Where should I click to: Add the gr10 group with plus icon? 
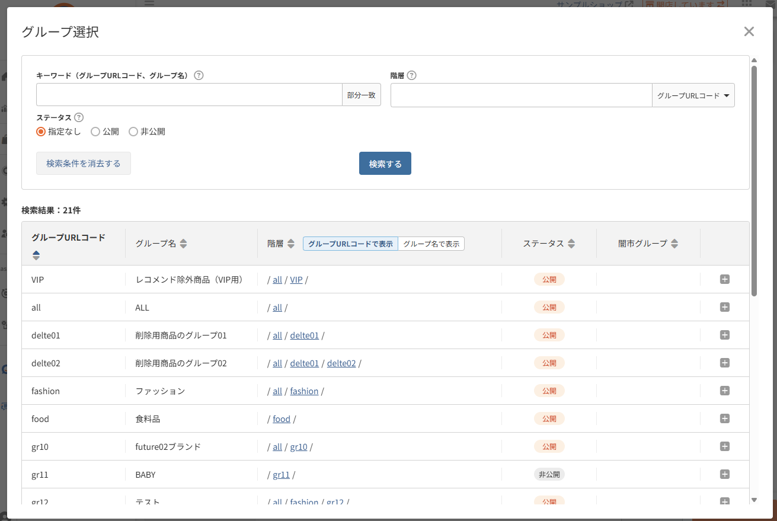pos(724,446)
